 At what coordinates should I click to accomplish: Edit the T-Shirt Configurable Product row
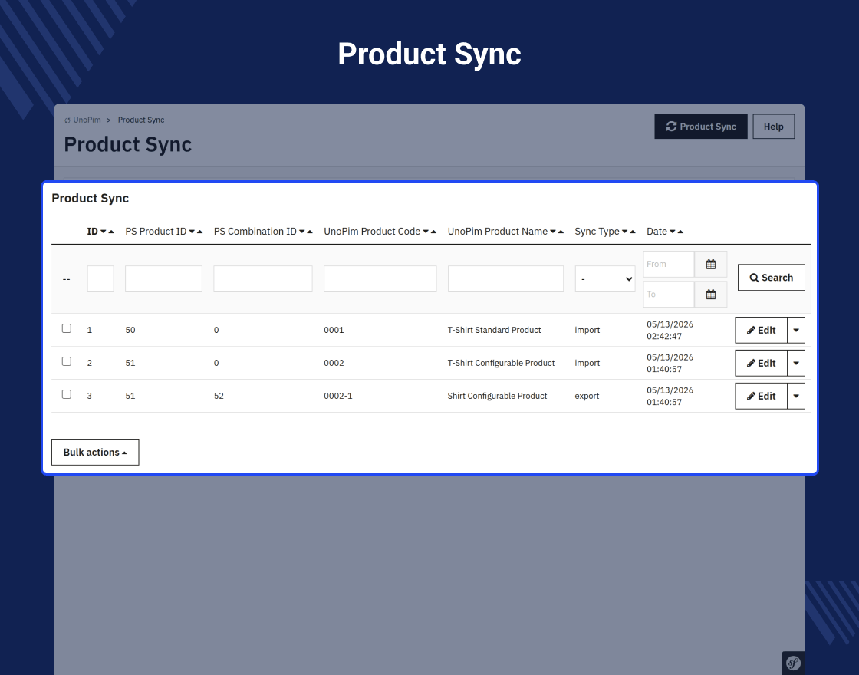[761, 364]
